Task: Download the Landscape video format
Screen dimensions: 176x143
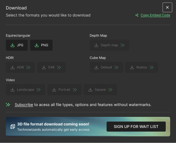Action: pyautogui.click(x=25, y=90)
